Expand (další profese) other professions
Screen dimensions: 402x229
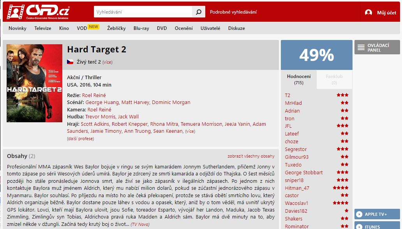point(81,139)
